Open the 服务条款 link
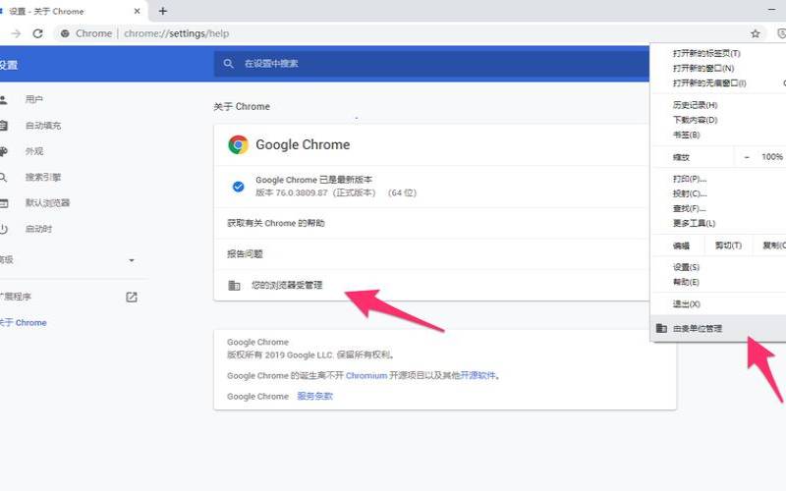786x491 pixels. tap(314, 396)
